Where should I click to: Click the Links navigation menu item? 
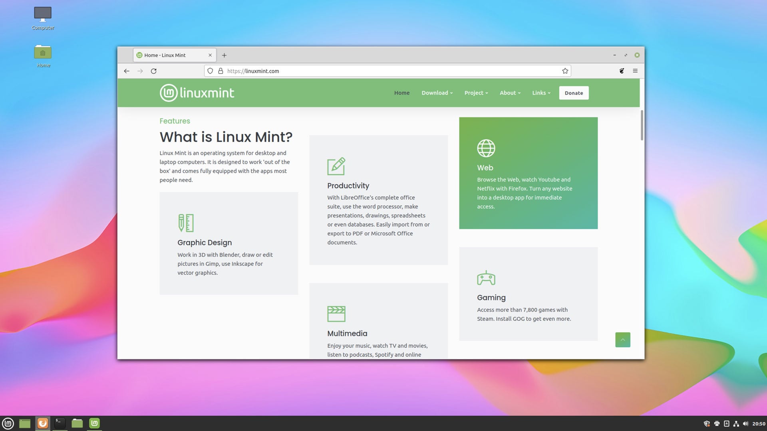pyautogui.click(x=541, y=93)
